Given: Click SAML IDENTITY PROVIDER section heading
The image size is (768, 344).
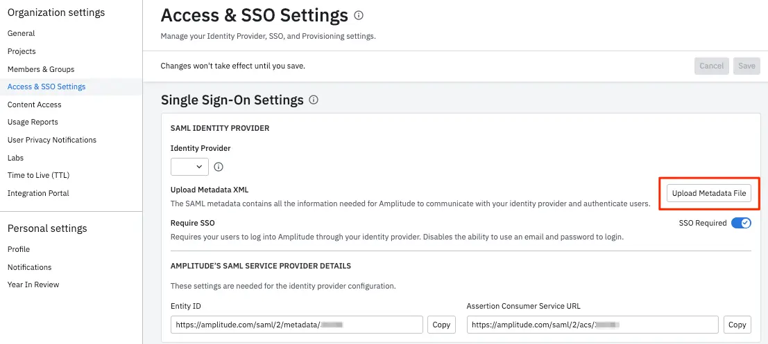Looking at the screenshot, I should [220, 128].
